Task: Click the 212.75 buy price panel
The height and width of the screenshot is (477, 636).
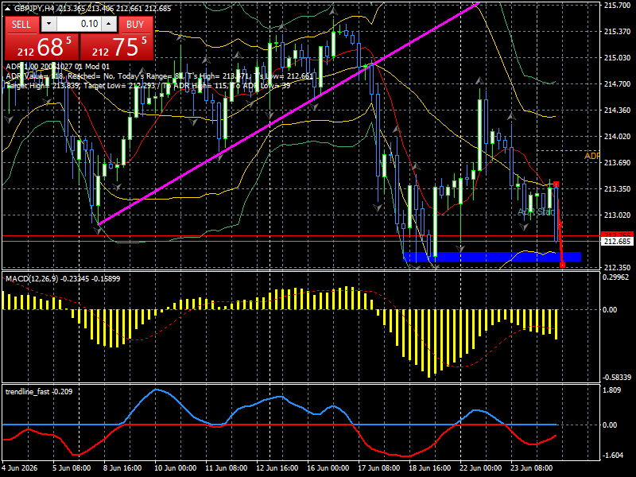Action: (x=117, y=47)
